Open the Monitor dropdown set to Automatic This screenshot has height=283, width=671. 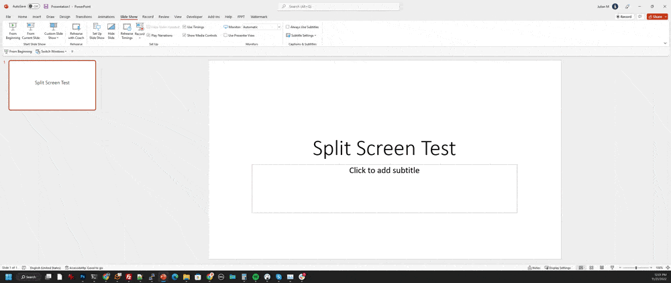(262, 27)
